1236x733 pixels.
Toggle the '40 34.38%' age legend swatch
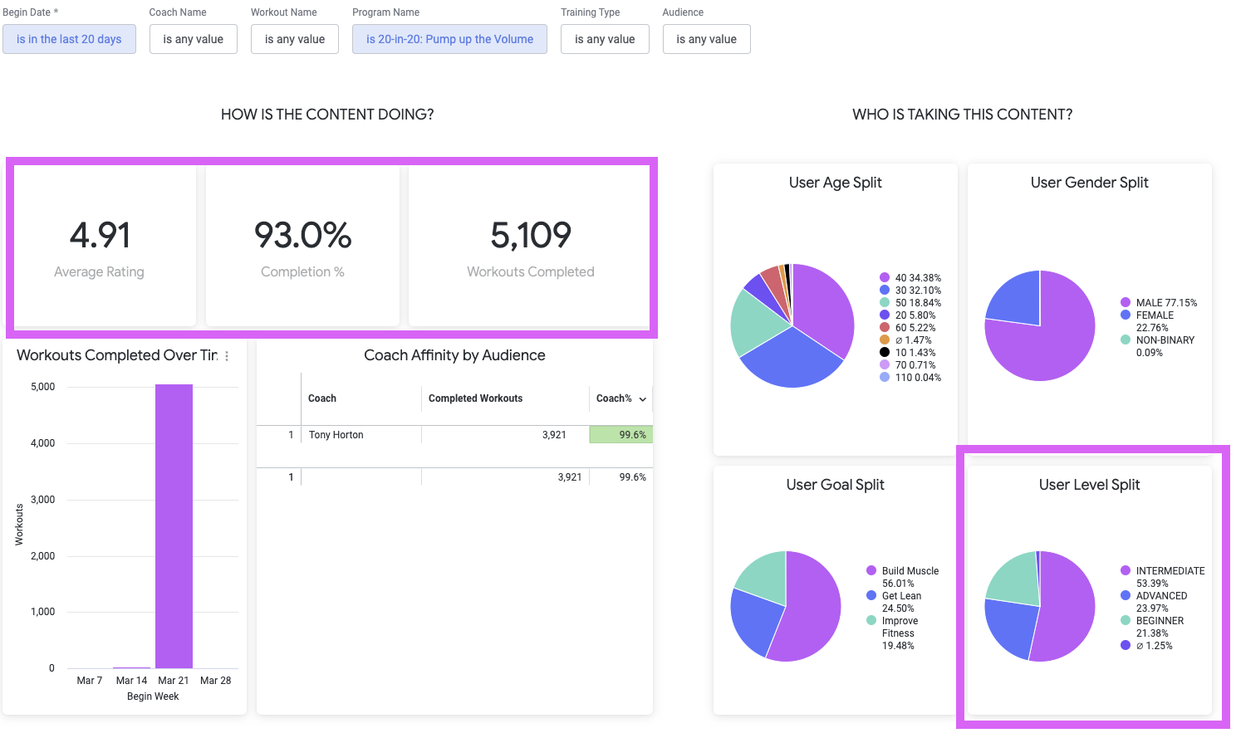point(885,278)
